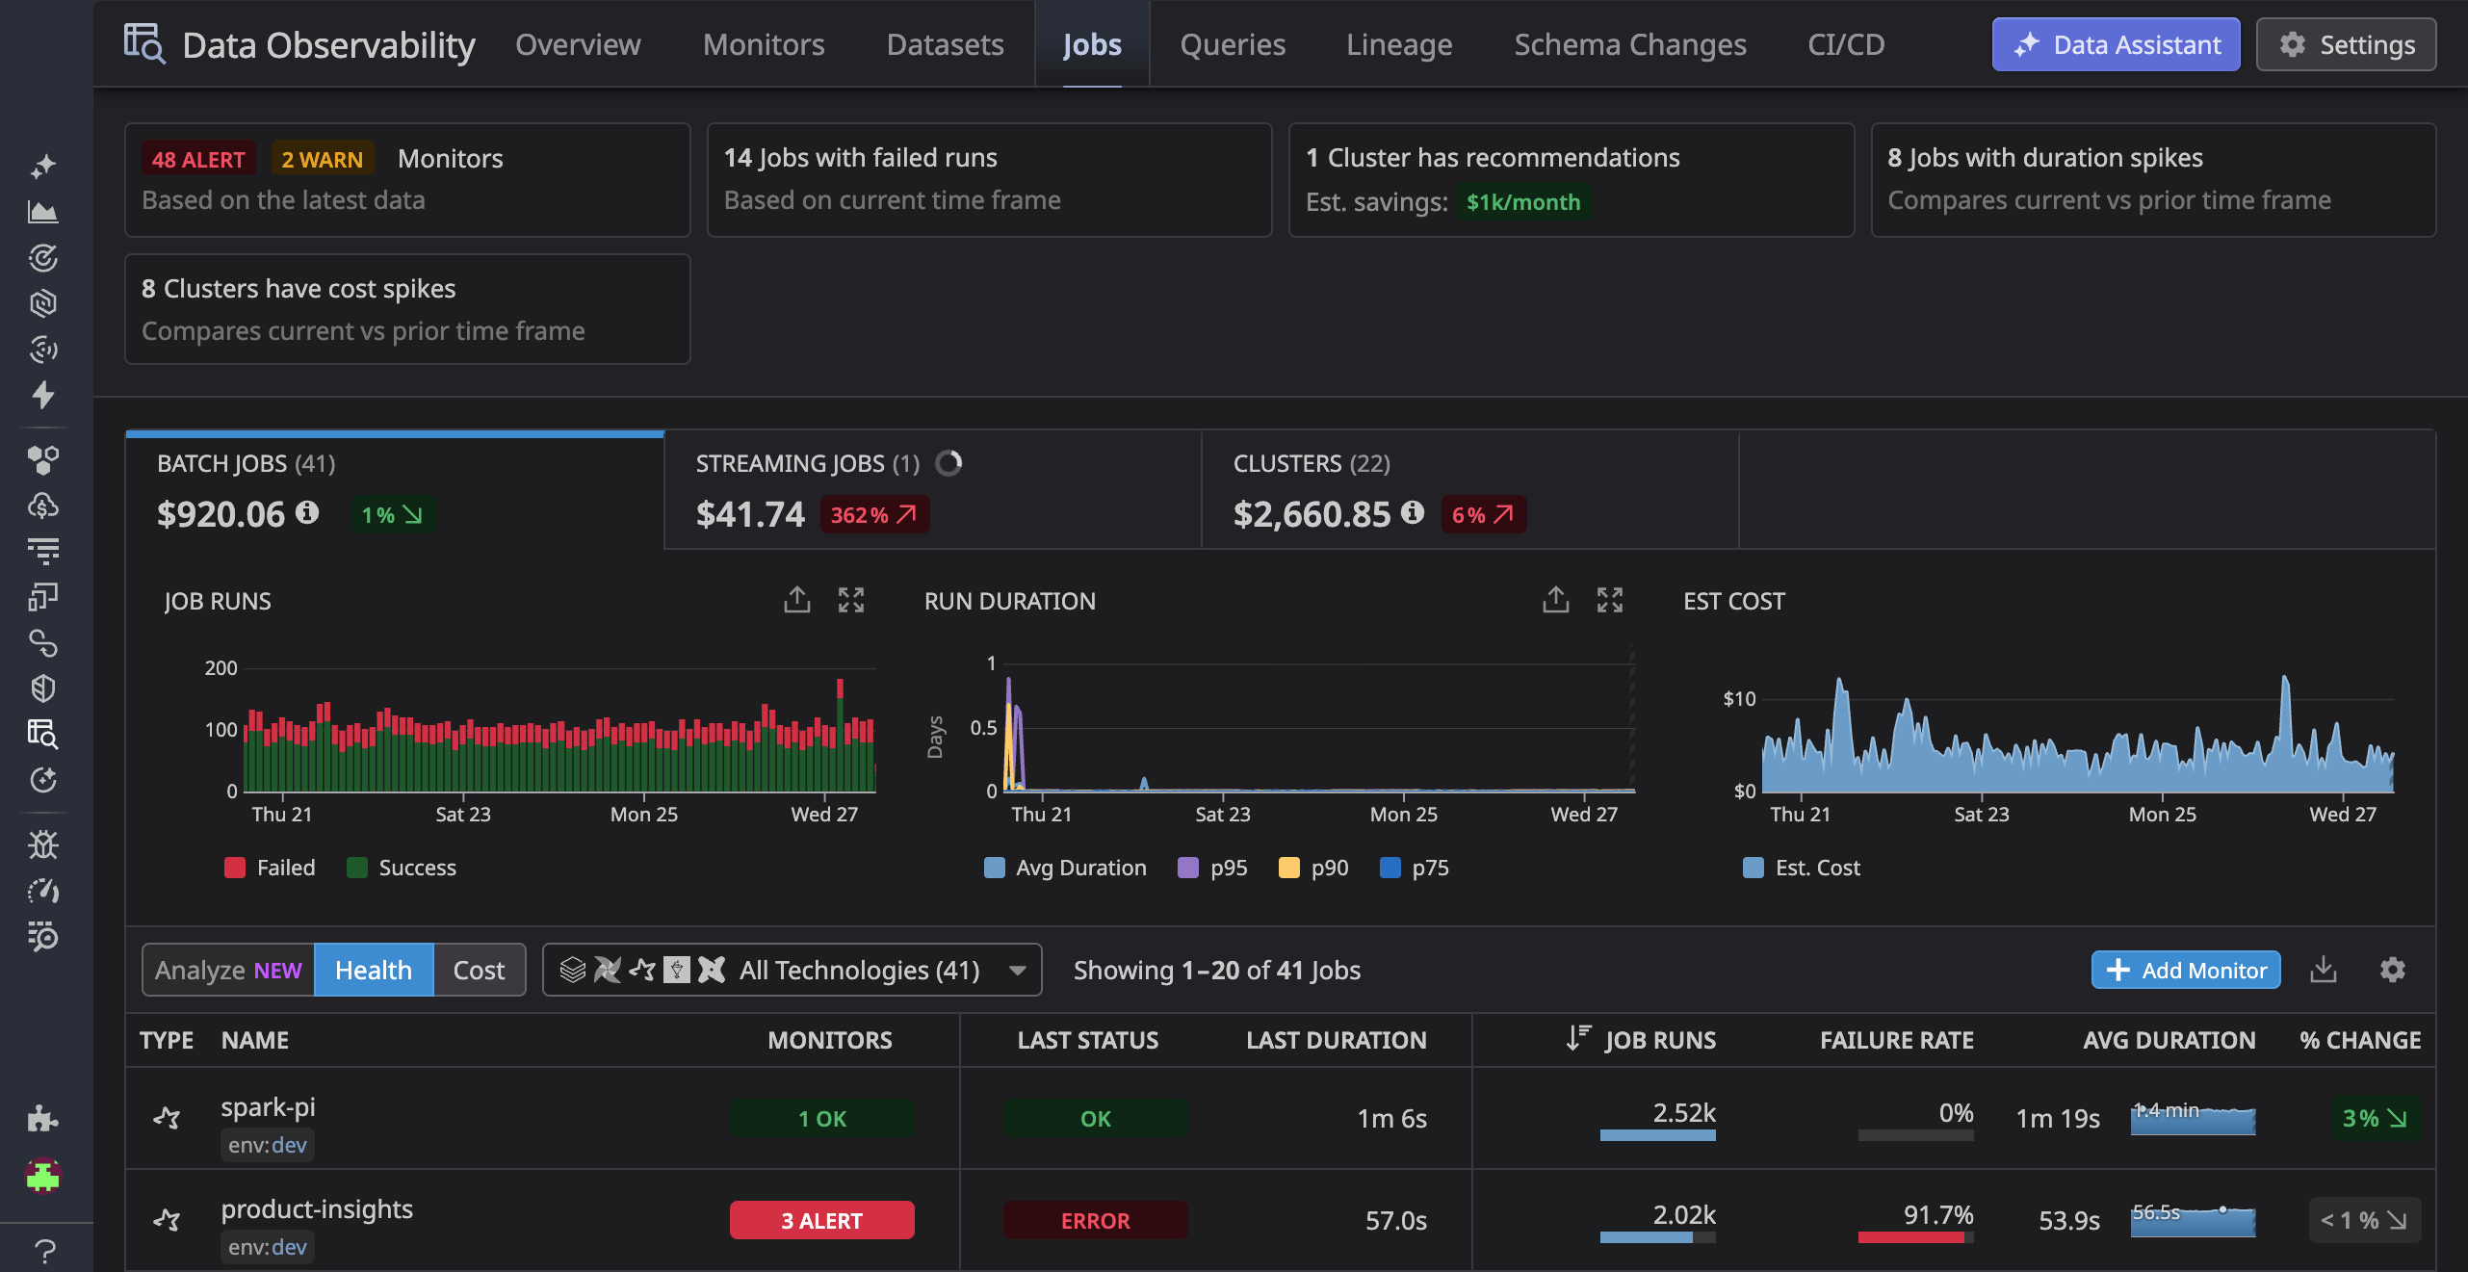Screen dimensions: 2468x1272
Task: Show info for clusters cost $2,660.85
Action: pyautogui.click(x=1413, y=512)
